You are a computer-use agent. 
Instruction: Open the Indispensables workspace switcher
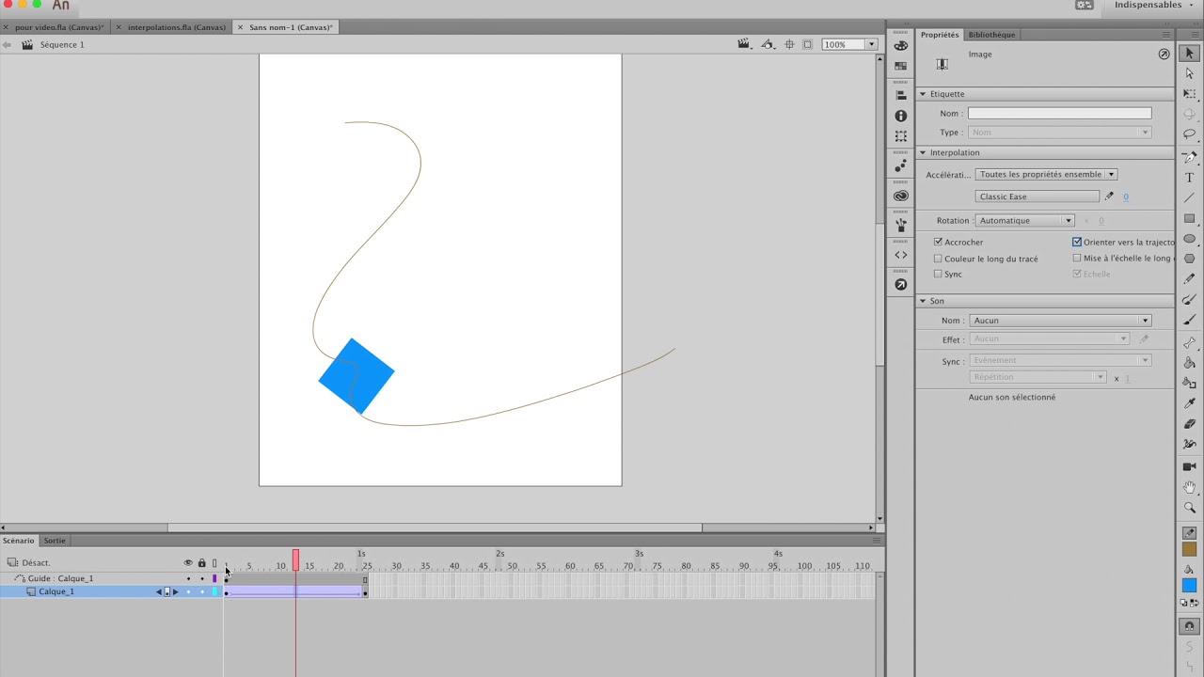point(1153,6)
